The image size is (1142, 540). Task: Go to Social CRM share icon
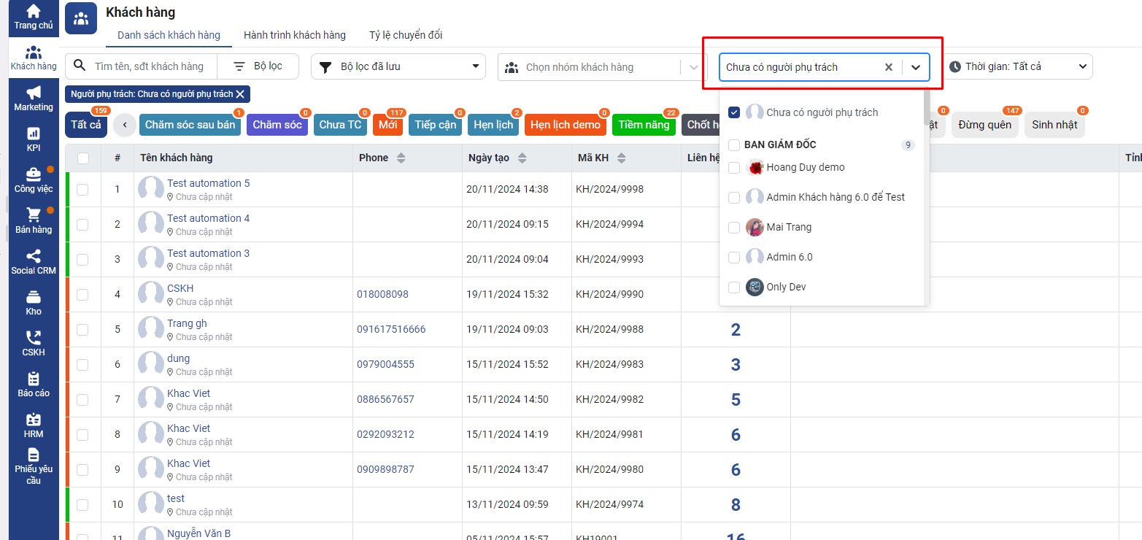coord(34,257)
